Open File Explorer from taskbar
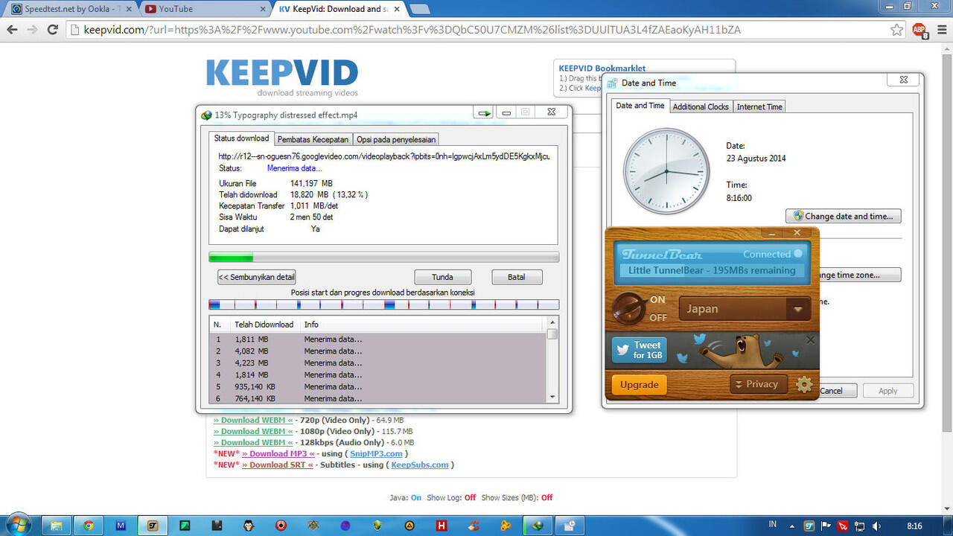Image resolution: width=953 pixels, height=536 pixels. [x=56, y=525]
